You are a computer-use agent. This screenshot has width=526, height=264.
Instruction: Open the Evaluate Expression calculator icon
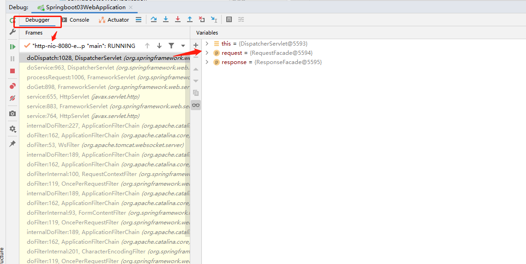click(x=229, y=19)
